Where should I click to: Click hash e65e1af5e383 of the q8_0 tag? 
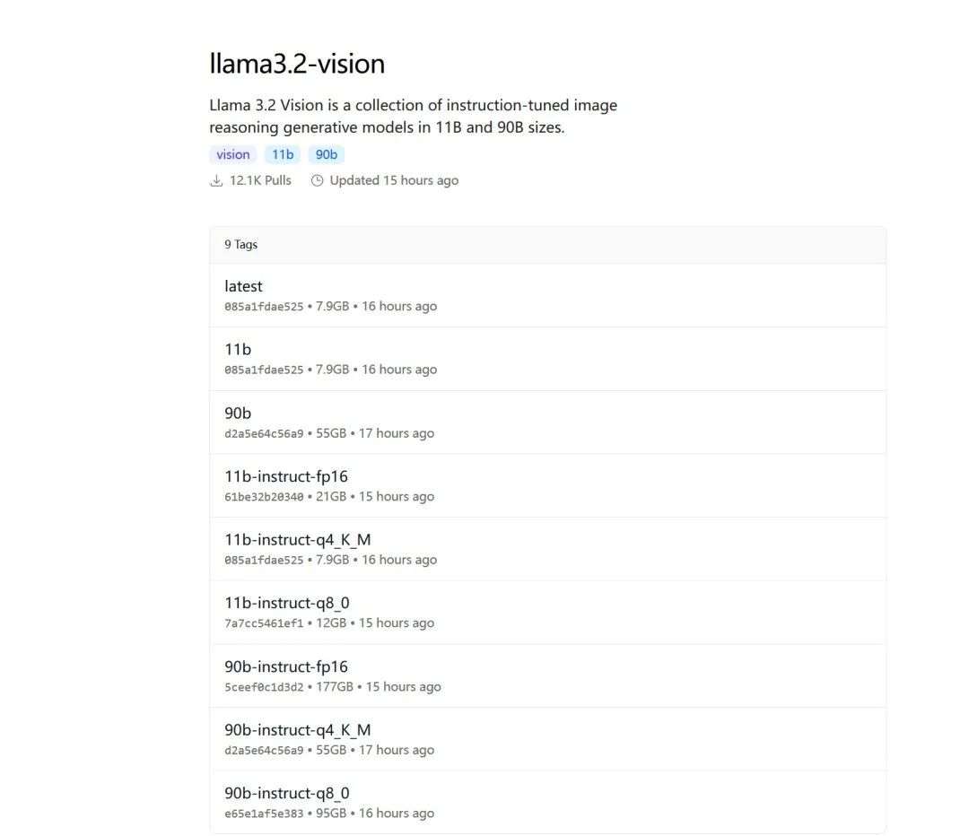tap(264, 814)
